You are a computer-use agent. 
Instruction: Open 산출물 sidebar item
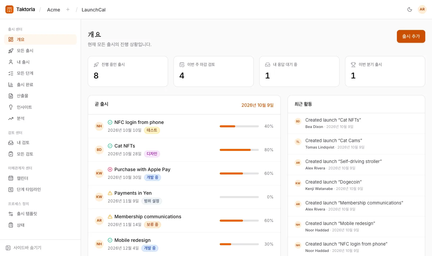tap(40, 96)
